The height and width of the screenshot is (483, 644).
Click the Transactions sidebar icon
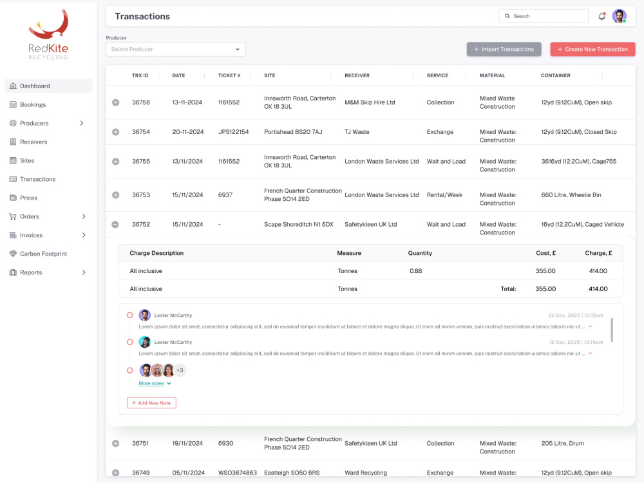tap(13, 179)
